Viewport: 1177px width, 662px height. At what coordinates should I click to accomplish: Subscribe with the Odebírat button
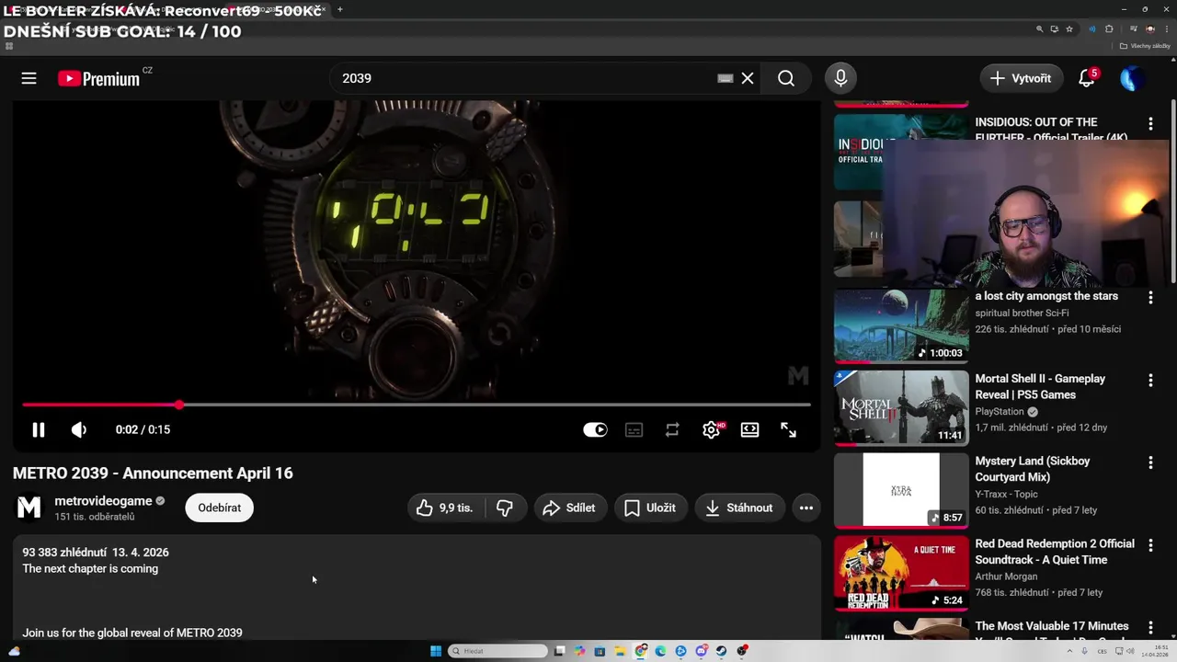coord(220,508)
